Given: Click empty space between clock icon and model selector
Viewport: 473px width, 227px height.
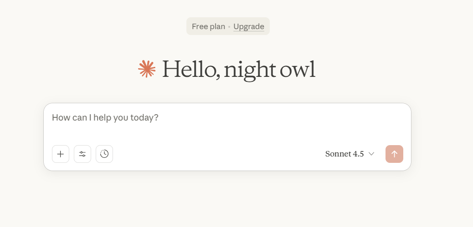Looking at the screenshot, I should [x=214, y=154].
